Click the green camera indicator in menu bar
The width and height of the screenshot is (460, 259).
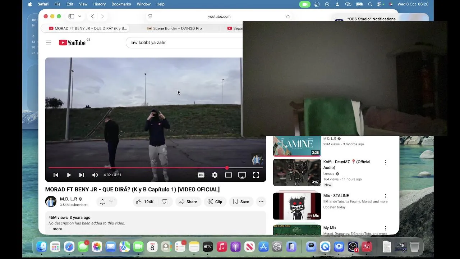tap(305, 4)
